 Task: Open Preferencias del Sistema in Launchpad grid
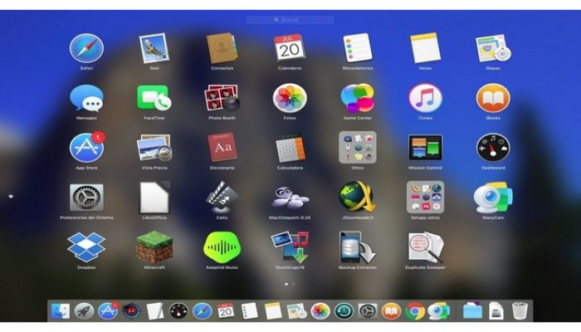coord(86,198)
